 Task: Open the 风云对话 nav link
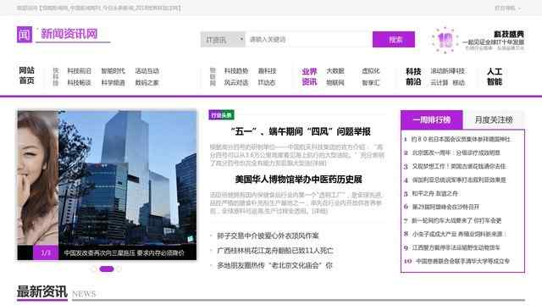click(x=236, y=83)
